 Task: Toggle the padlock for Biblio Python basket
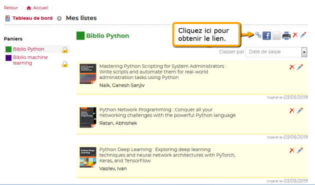(x=64, y=49)
